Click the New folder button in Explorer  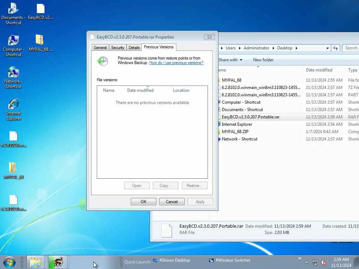(x=263, y=60)
